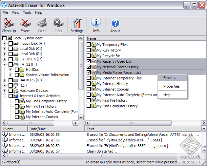The width and height of the screenshot is (207, 166).
Task: Uncheck the My Recently Used List checkbox
Action: (89, 61)
